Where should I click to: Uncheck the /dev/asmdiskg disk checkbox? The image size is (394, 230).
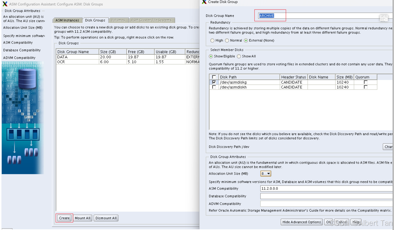coord(214,82)
